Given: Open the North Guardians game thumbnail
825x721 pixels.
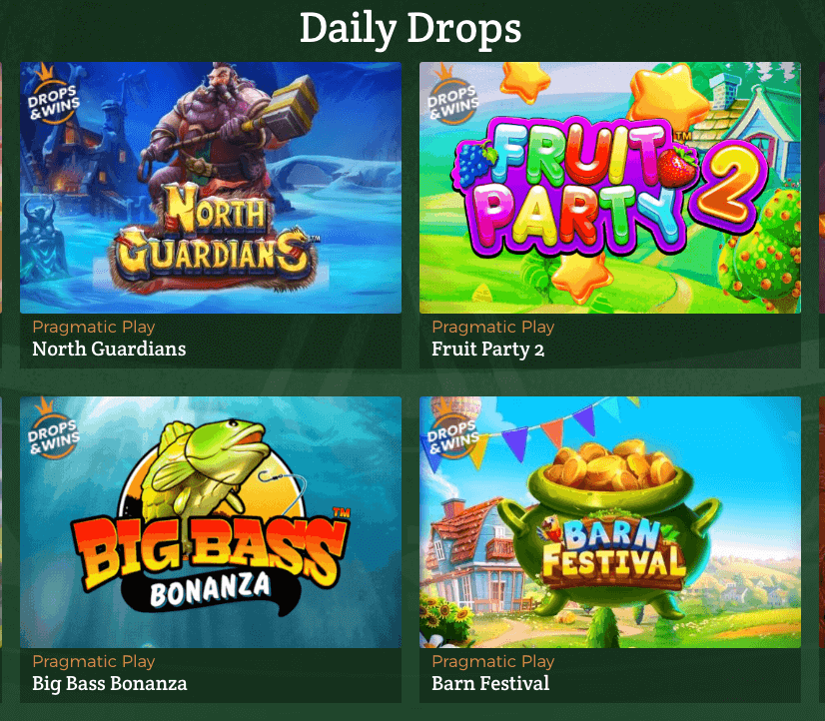Looking at the screenshot, I should pyautogui.click(x=211, y=188).
